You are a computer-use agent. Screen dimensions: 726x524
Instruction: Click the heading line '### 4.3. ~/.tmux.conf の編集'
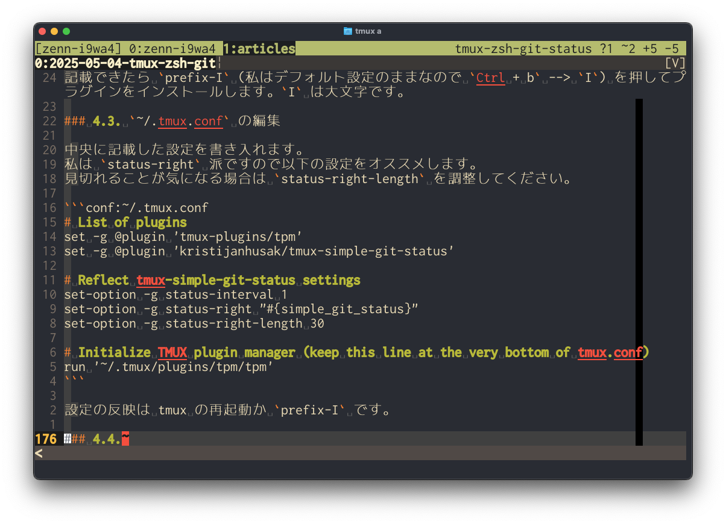[172, 121]
